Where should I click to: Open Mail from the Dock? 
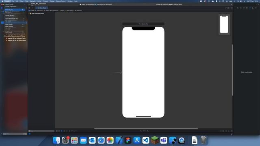click(x=83, y=140)
